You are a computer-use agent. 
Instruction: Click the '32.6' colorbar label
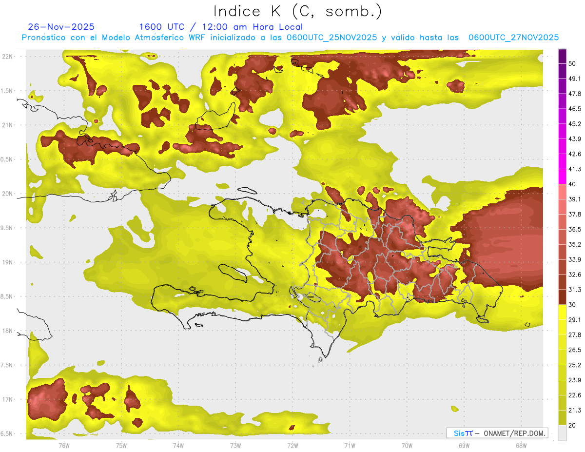[x=575, y=275]
